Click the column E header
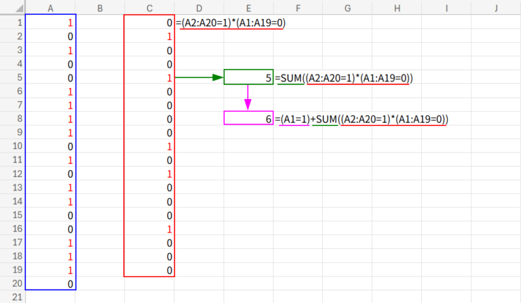The image size is (521, 303). pos(248,7)
